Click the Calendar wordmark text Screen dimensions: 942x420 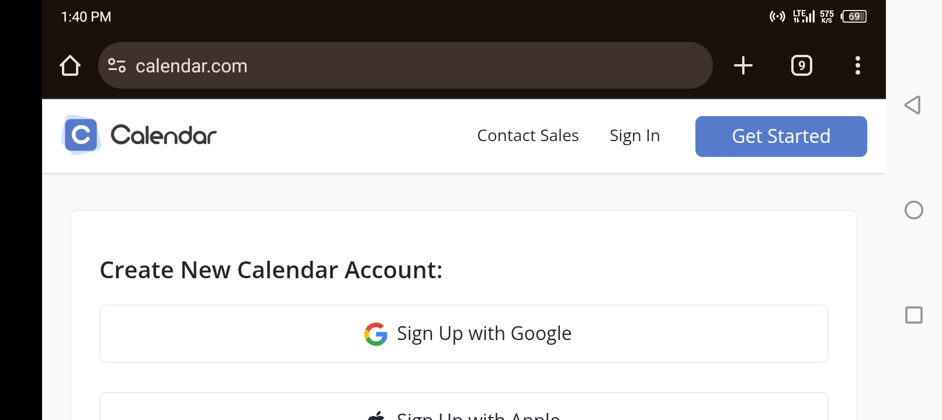(x=164, y=135)
